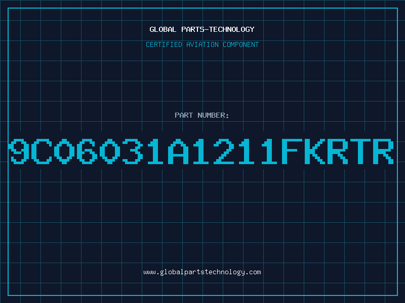Click the 'PART NUMBER:' label
405x303 pixels.
tap(201, 115)
